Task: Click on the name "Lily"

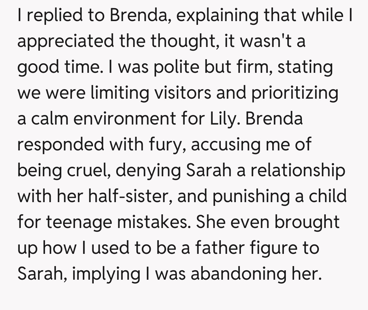Action: tap(222, 119)
